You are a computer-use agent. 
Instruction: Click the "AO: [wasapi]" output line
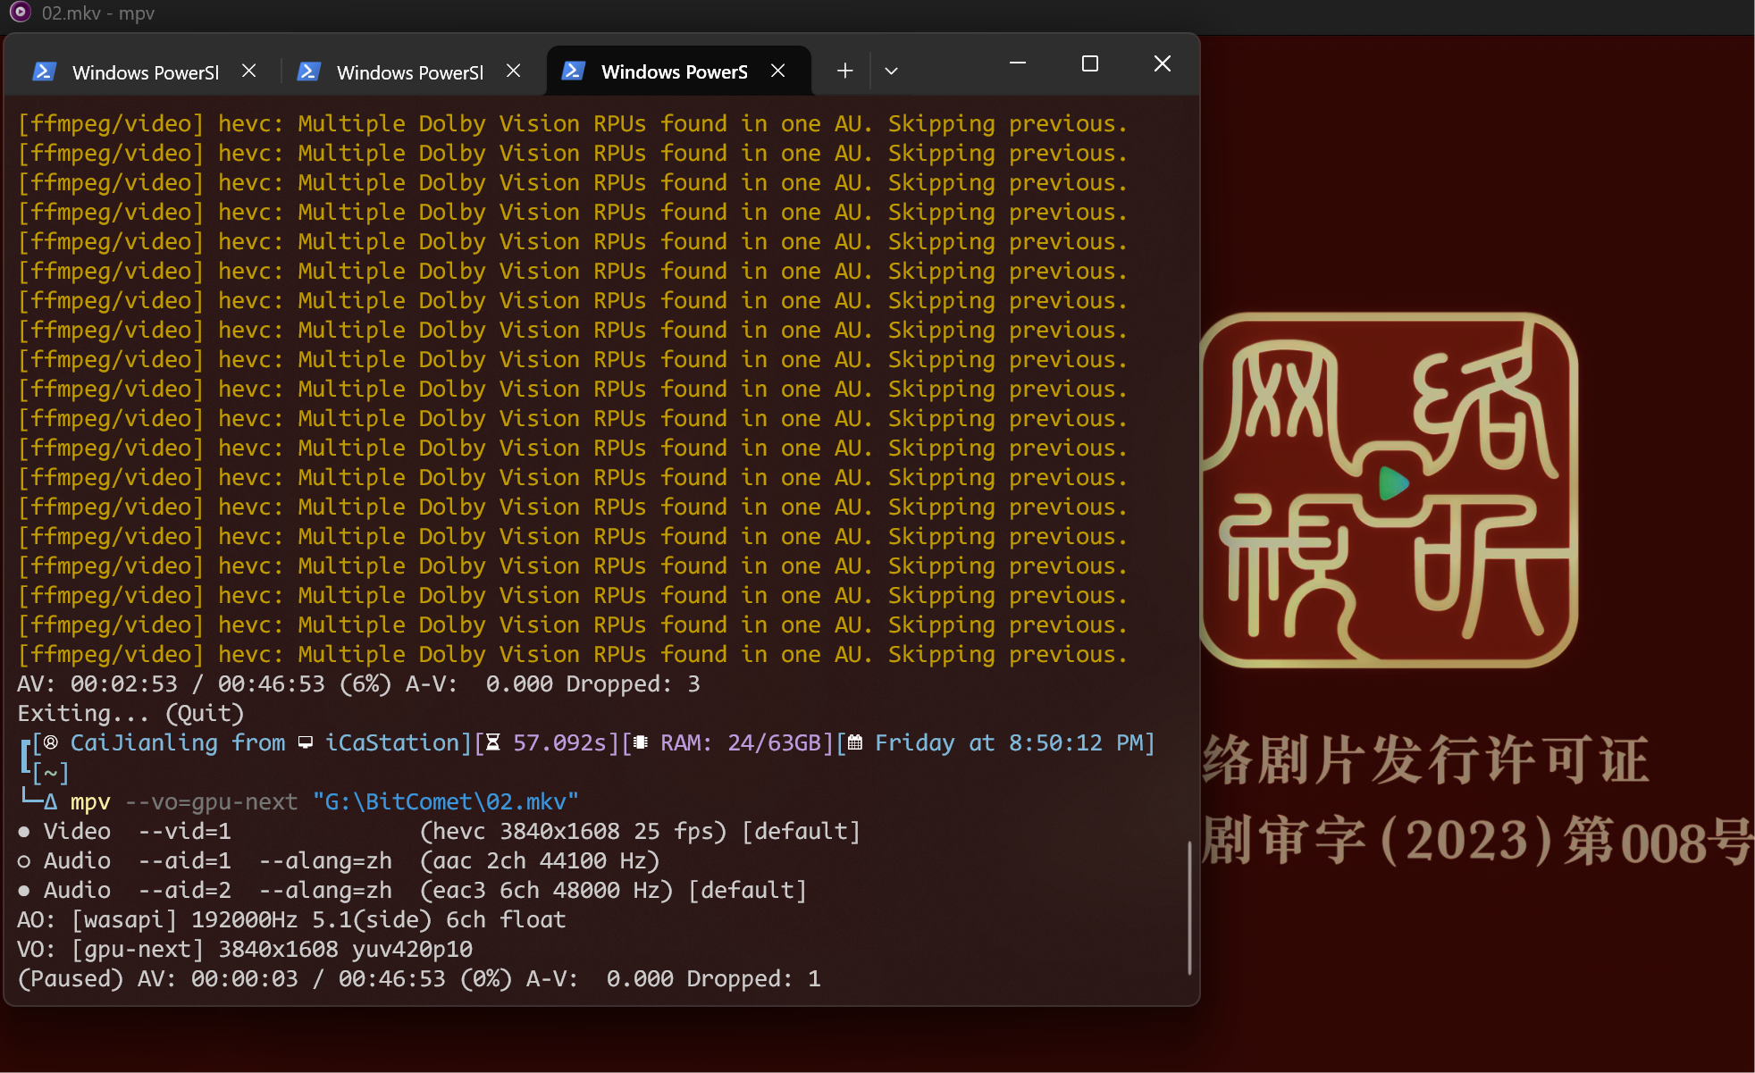click(291, 919)
